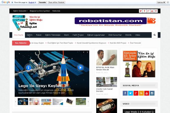Click the Sosyal Medya Google Plus icon
The image size is (170, 113).
coord(136,93)
